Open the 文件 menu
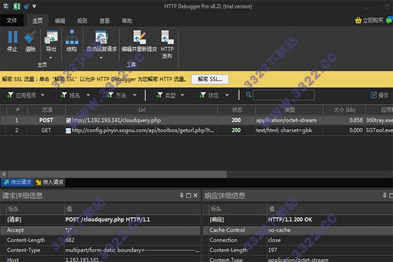Image resolution: width=393 pixels, height=262 pixels. 12,20
